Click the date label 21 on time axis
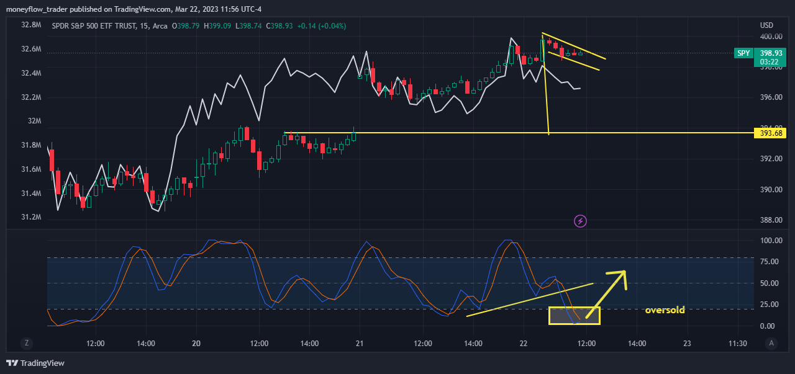Screen dimensions: 795x374 tap(360, 343)
